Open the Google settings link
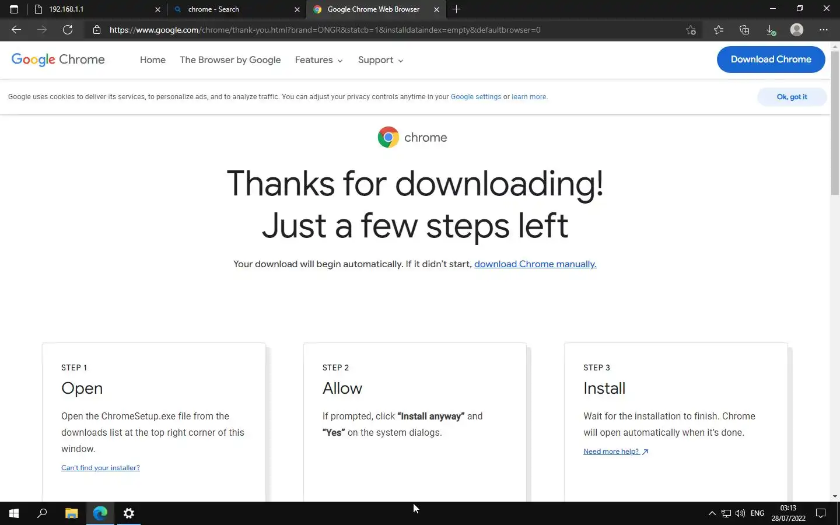The width and height of the screenshot is (840, 525). tap(476, 97)
